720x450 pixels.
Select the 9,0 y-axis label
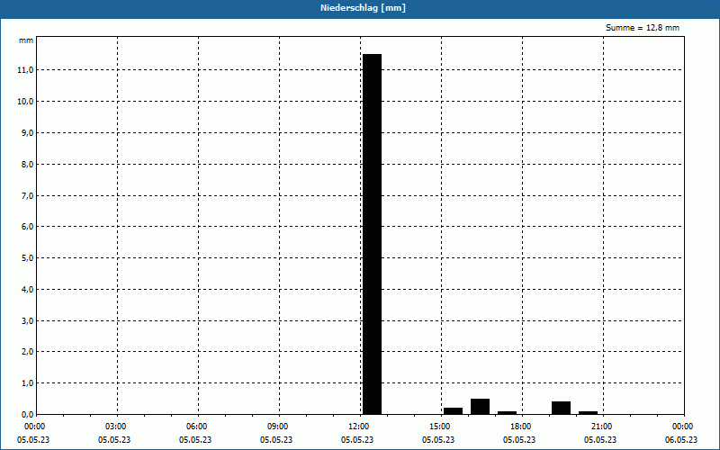27,132
